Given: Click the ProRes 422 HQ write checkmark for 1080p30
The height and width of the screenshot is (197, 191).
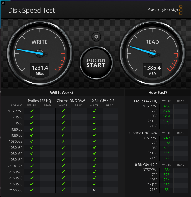Looking at the screenshot, I should point(32,147).
